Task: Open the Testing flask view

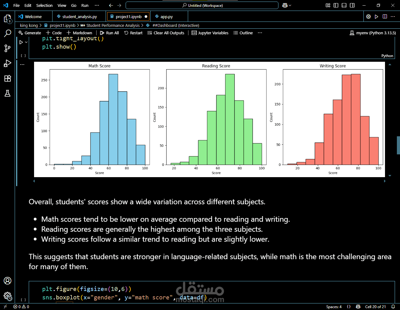Action: [7, 93]
